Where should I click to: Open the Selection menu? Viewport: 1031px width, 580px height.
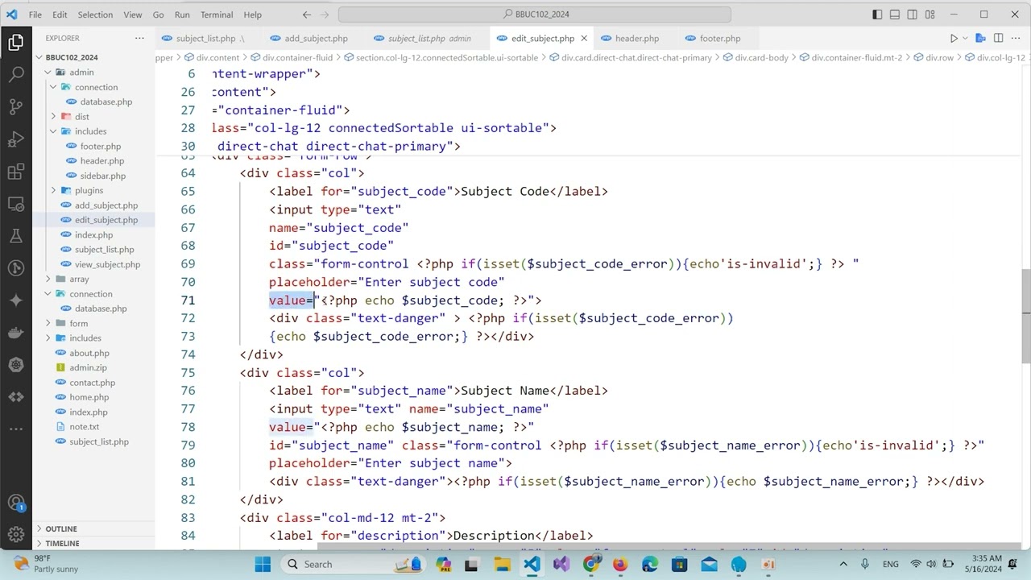95,14
